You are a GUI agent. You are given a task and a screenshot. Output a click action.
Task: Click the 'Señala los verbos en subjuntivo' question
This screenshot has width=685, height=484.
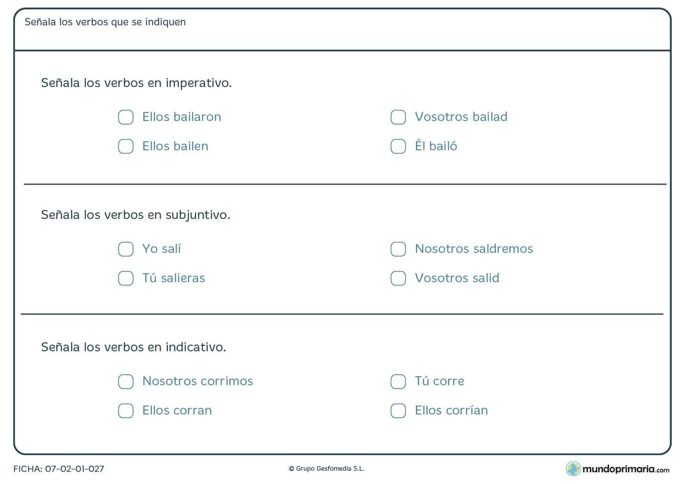(136, 215)
